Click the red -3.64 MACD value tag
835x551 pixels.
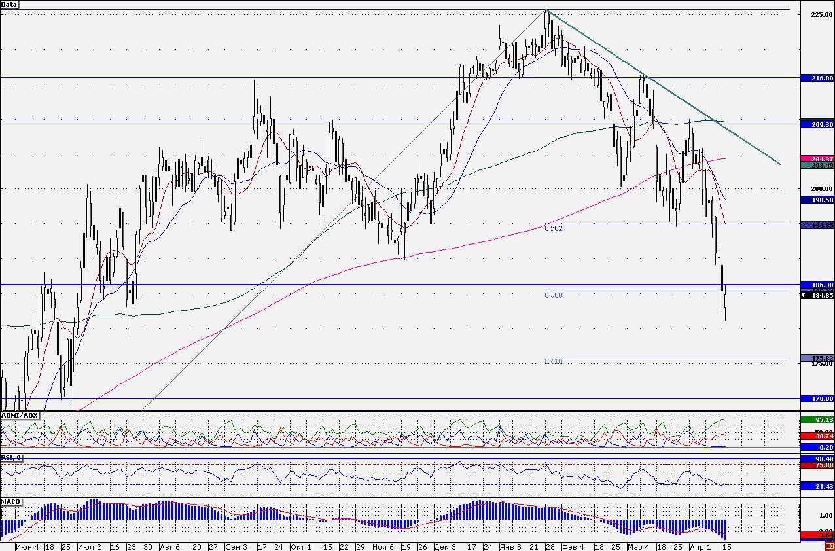(817, 535)
